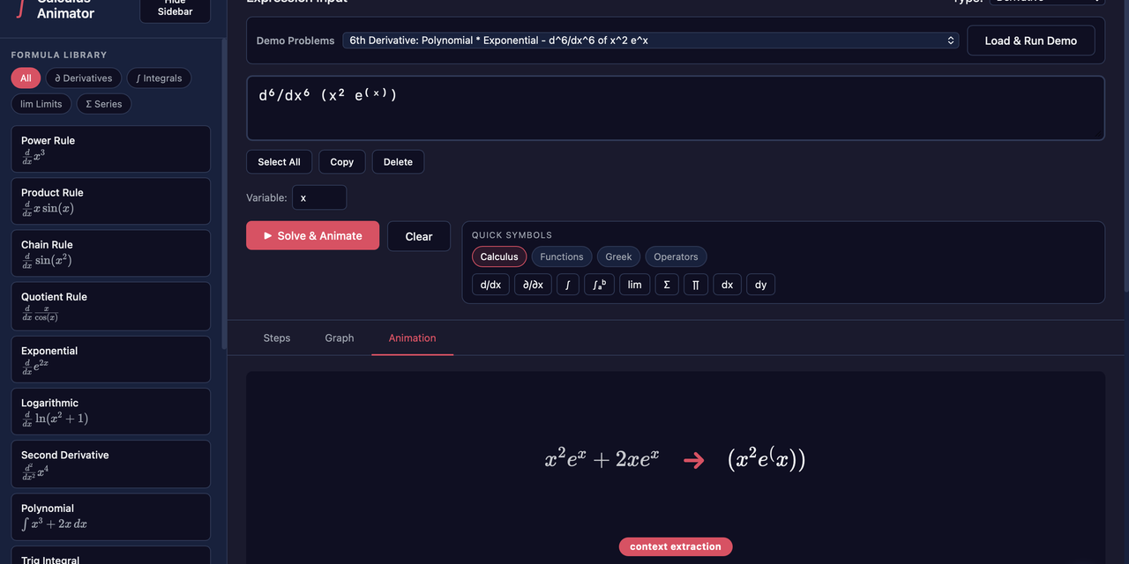Click the main page vertical scrollbar

[x=1125, y=145]
